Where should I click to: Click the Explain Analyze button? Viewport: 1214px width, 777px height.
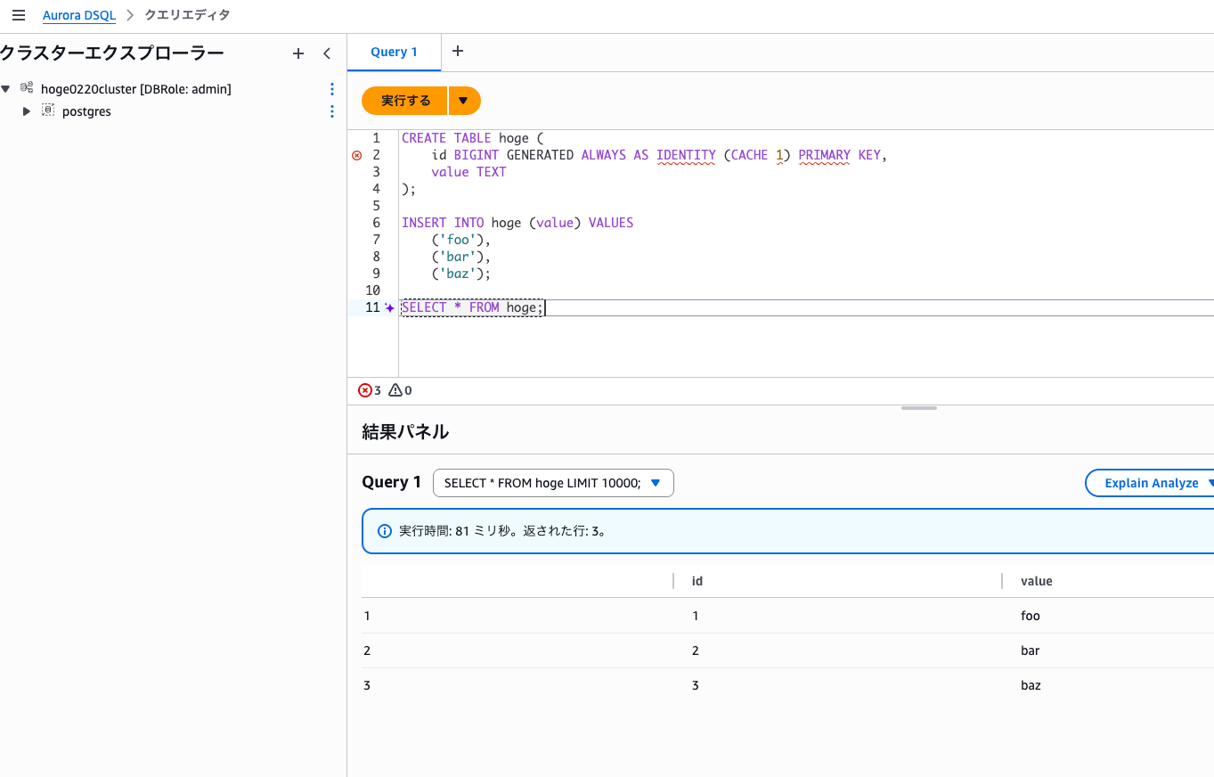pyautogui.click(x=1151, y=483)
